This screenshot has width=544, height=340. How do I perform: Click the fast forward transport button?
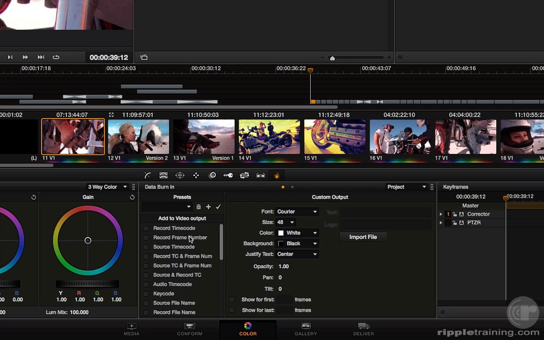click(25, 57)
